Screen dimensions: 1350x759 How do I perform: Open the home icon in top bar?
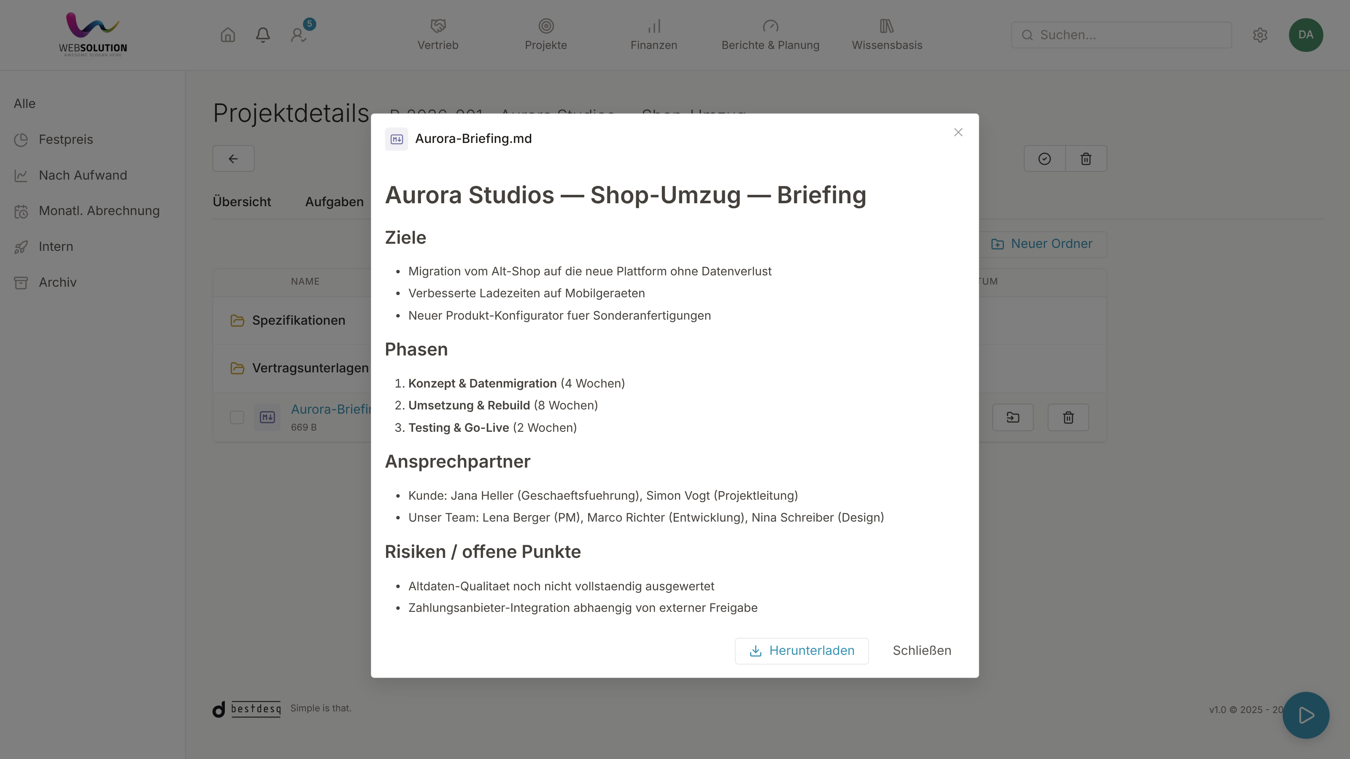click(x=227, y=35)
